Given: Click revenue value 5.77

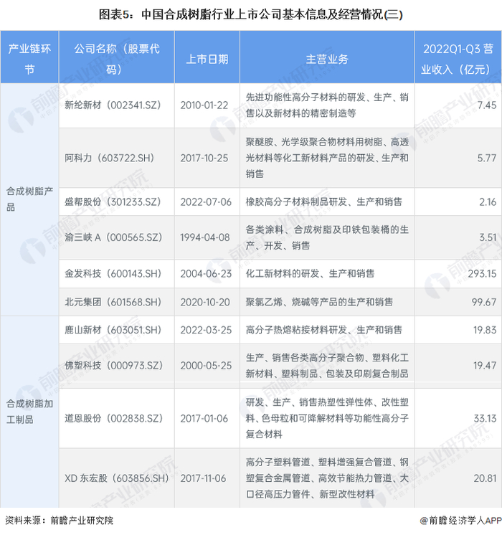Looking at the screenshot, I should [487, 158].
